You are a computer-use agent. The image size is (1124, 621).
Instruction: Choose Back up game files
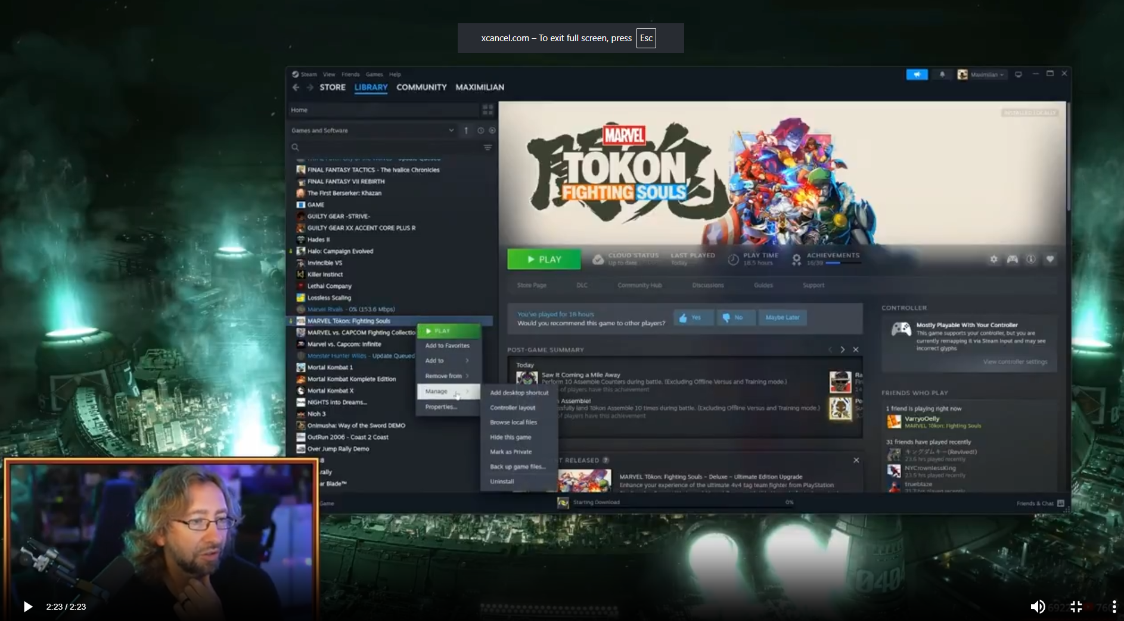click(x=519, y=467)
